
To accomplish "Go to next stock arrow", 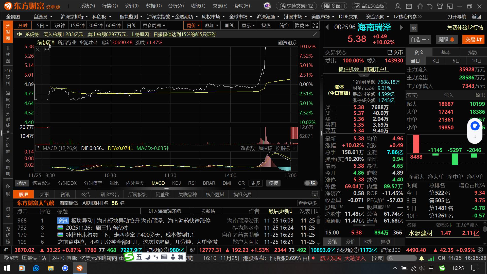I will point(401,27).
